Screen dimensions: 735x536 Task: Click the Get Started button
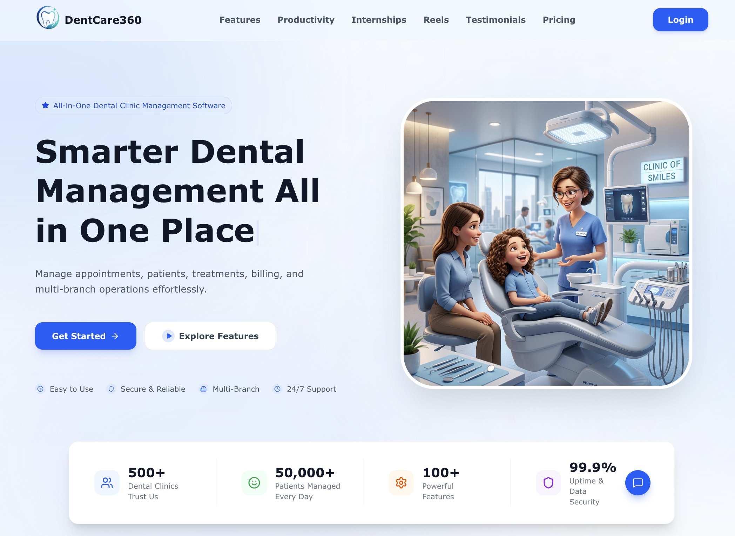(x=86, y=336)
